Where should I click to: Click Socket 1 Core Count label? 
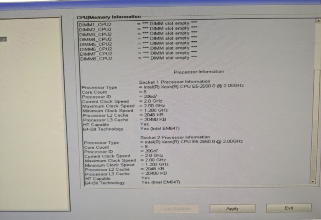94,92
